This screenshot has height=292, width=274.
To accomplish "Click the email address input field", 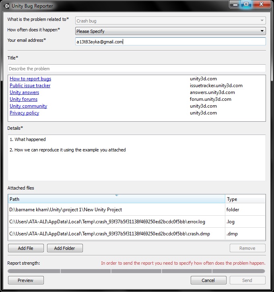I will (171, 41).
